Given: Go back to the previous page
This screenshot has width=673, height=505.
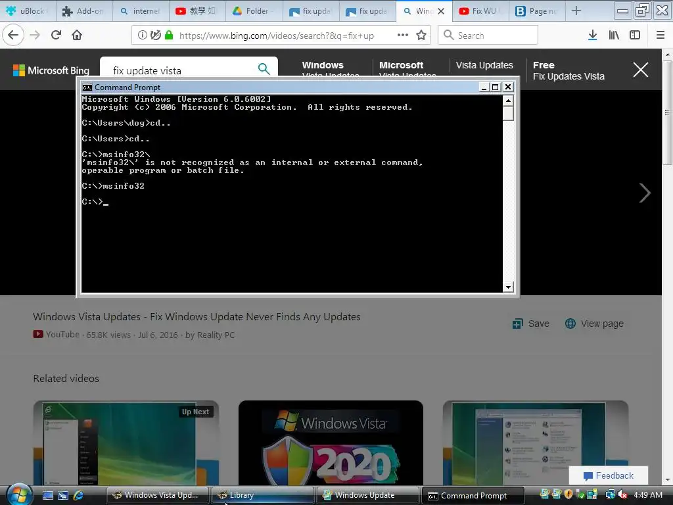Looking at the screenshot, I should [13, 36].
